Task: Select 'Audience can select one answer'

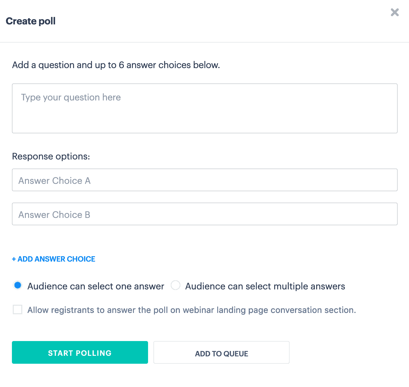Action: click(x=18, y=286)
